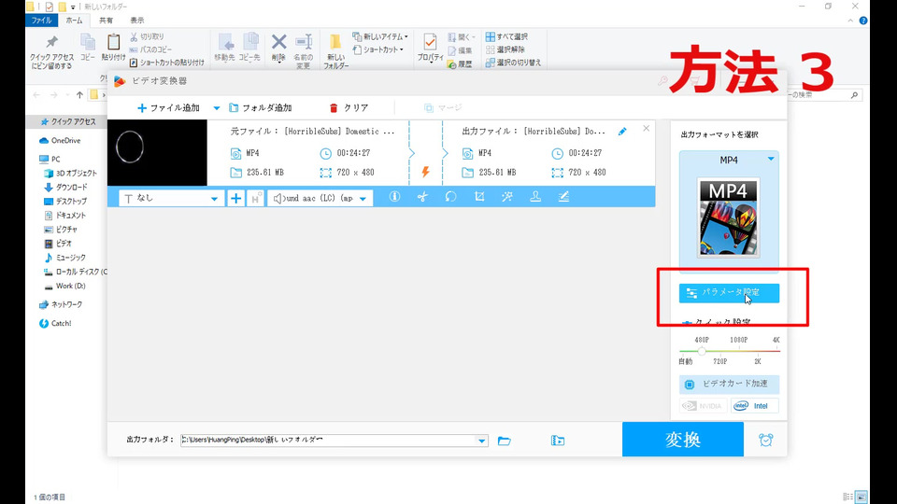Image resolution: width=897 pixels, height=504 pixels.
Task: Toggle the NVIDIA acceleration button
Action: click(x=703, y=406)
